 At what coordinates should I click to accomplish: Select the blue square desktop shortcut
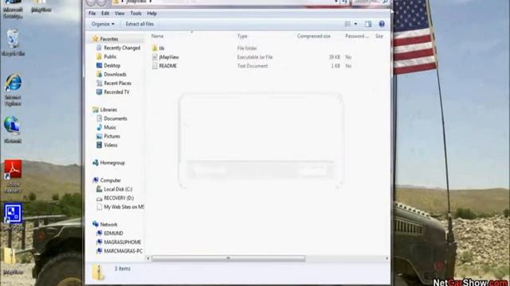[13, 216]
